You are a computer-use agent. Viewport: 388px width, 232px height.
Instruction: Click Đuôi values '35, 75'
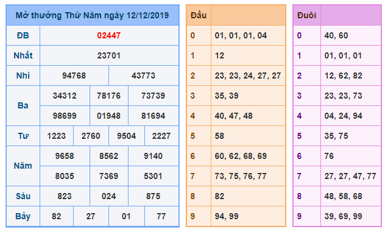tap(336, 136)
